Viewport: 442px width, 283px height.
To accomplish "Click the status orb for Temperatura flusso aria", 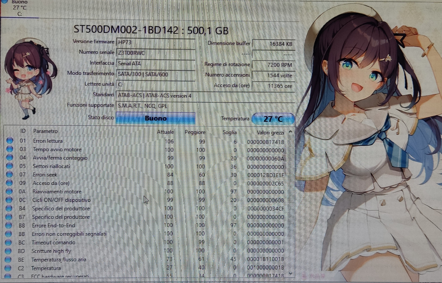I will click(x=8, y=260).
